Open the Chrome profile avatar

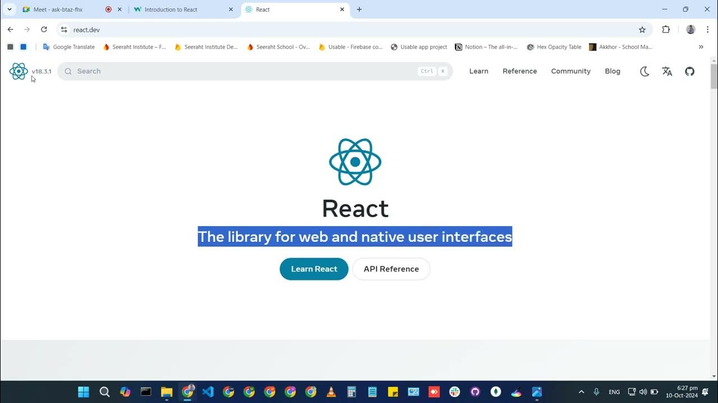click(x=691, y=30)
